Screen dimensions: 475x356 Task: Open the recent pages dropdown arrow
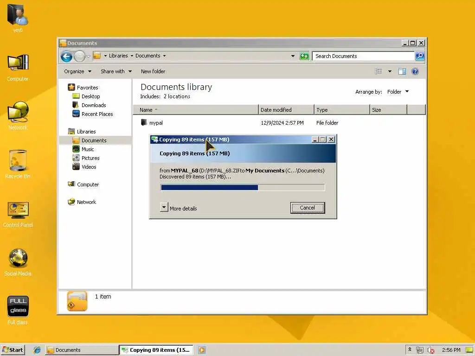pyautogui.click(x=88, y=56)
